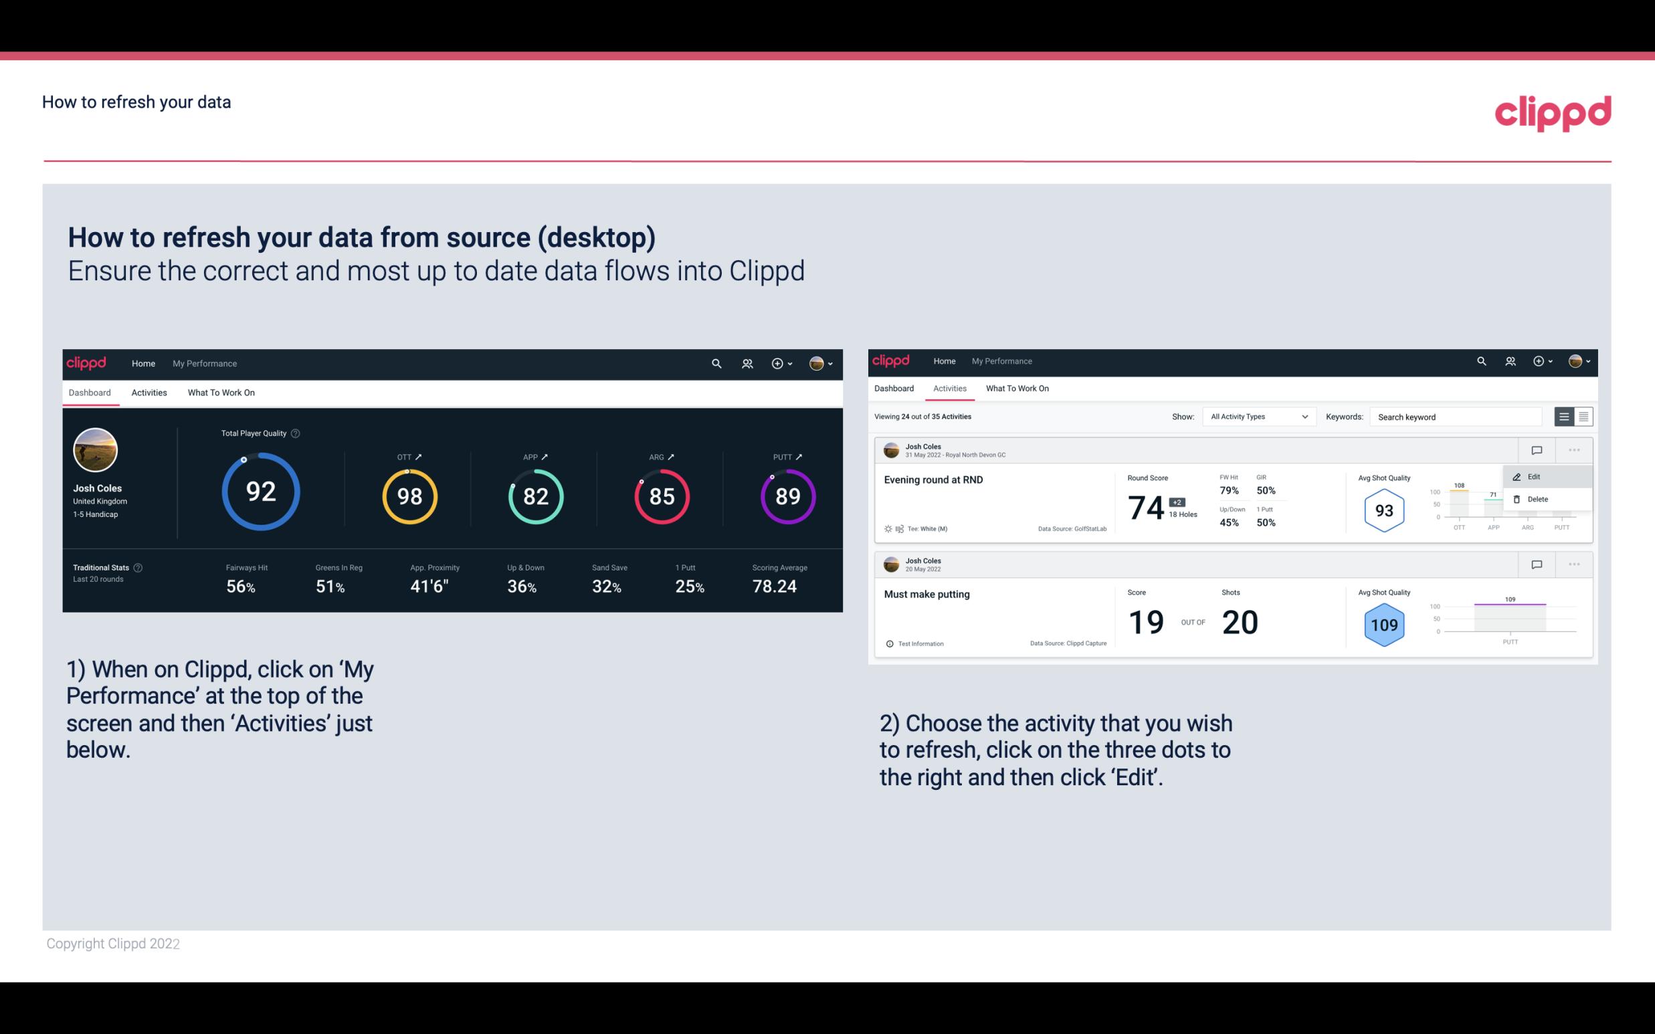Click the Delete button on Evening round activity
The width and height of the screenshot is (1655, 1034).
pos(1537,498)
